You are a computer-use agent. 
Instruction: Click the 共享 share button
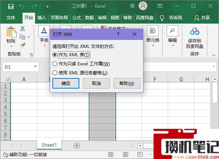[202, 18]
